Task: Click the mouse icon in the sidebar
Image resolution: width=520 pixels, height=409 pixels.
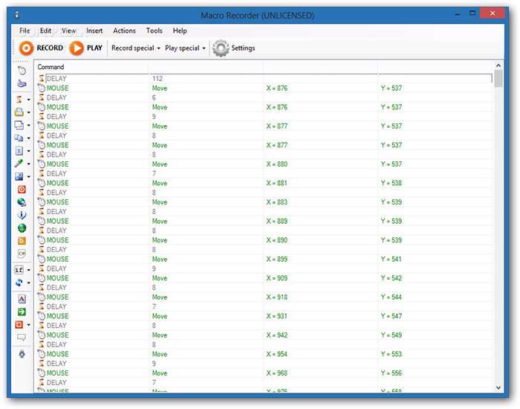Action: [22, 70]
